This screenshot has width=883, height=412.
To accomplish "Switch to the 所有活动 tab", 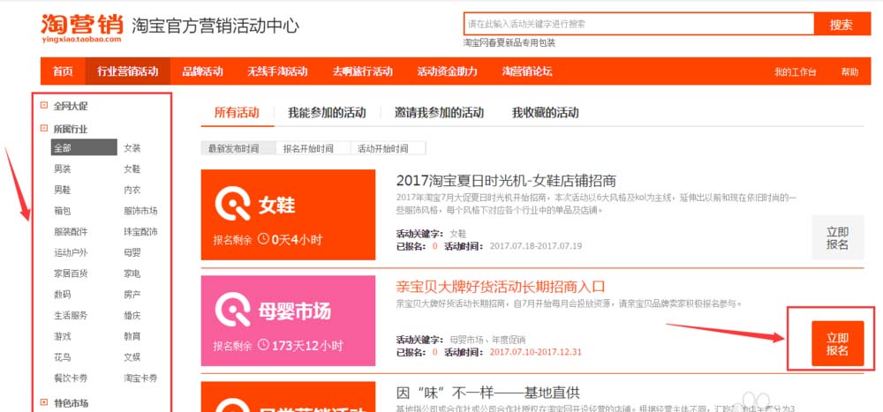I will (x=237, y=113).
